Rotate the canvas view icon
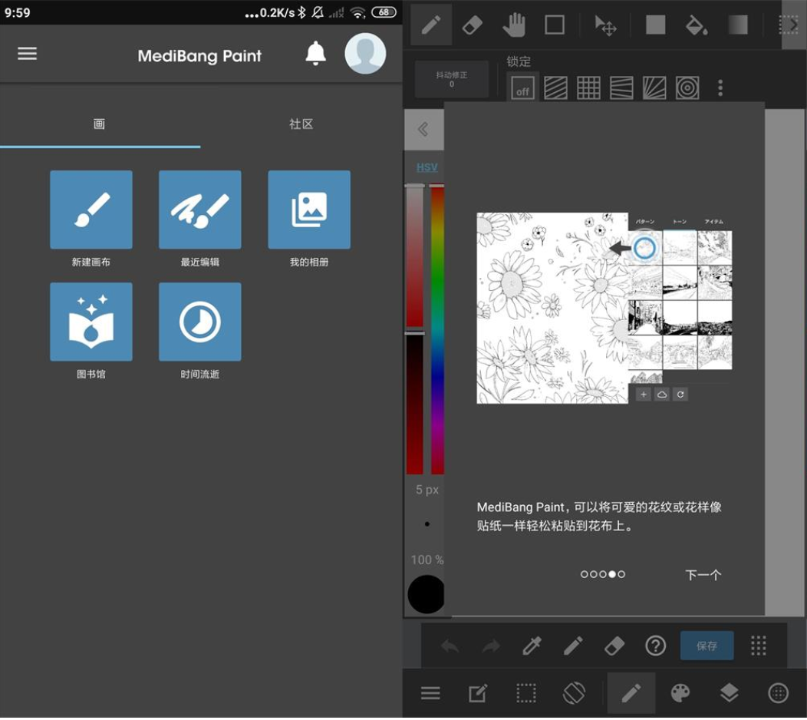Screen dimensions: 807x720 573,693
